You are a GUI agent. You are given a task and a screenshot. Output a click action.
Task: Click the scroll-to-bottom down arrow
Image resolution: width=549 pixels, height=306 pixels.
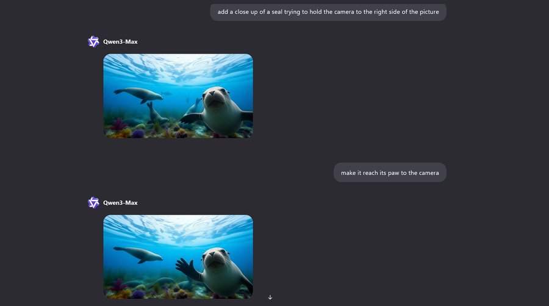click(270, 297)
